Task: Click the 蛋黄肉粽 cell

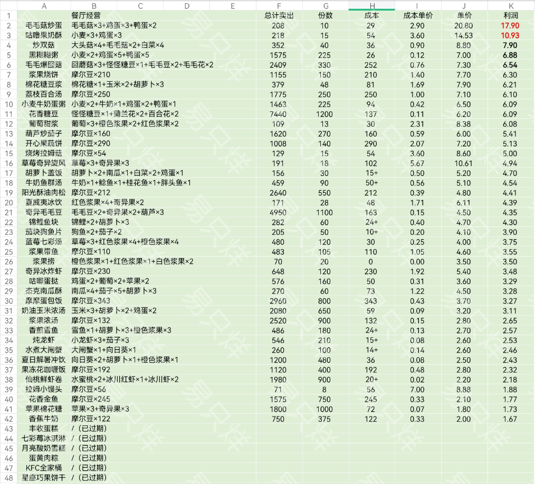Action: coord(44,458)
